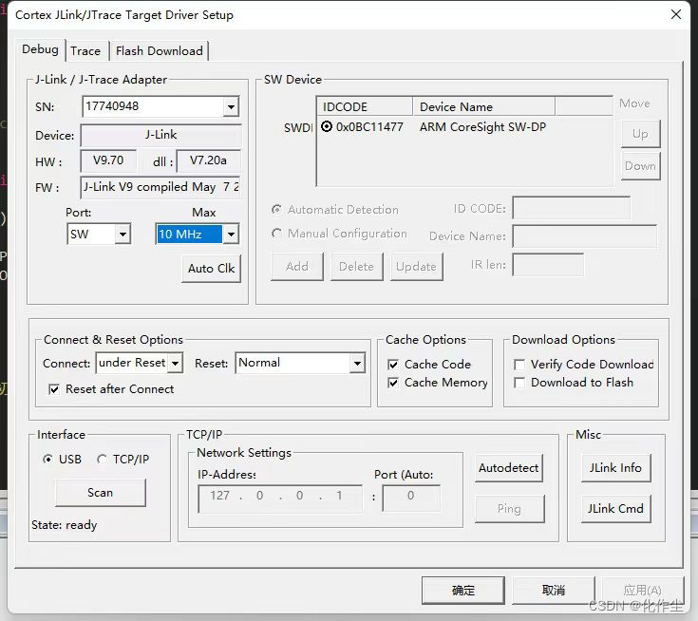The width and height of the screenshot is (698, 621).
Task: Click the dll version V7.20a field
Action: point(208,160)
